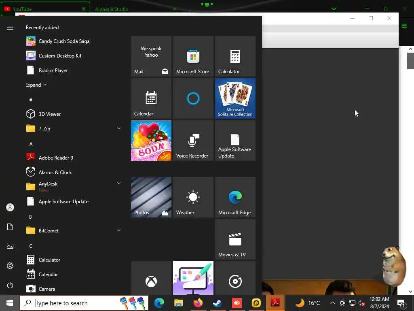The width and height of the screenshot is (414, 311).
Task: Open the user account icon
Action: 10,207
